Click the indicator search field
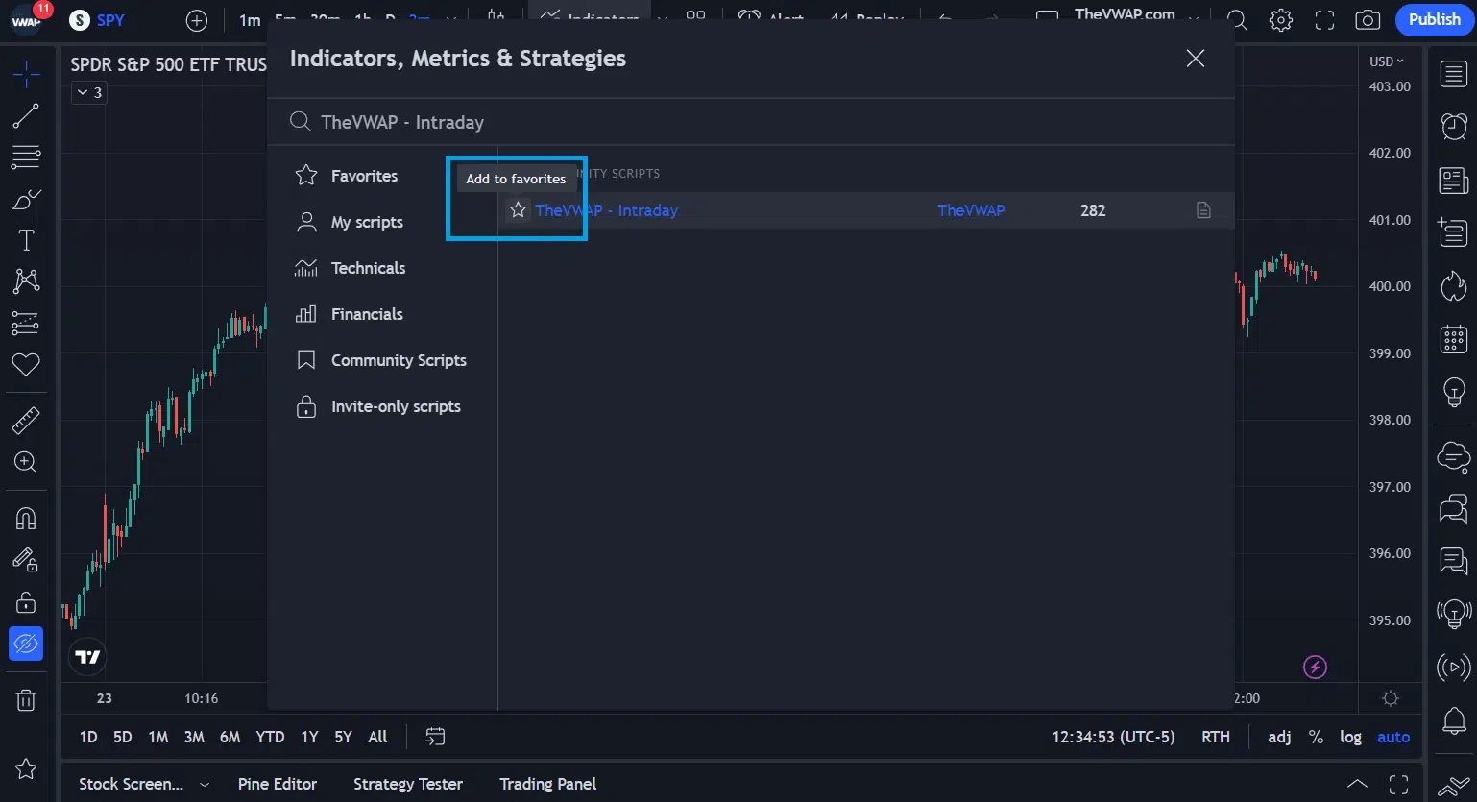 coord(751,122)
